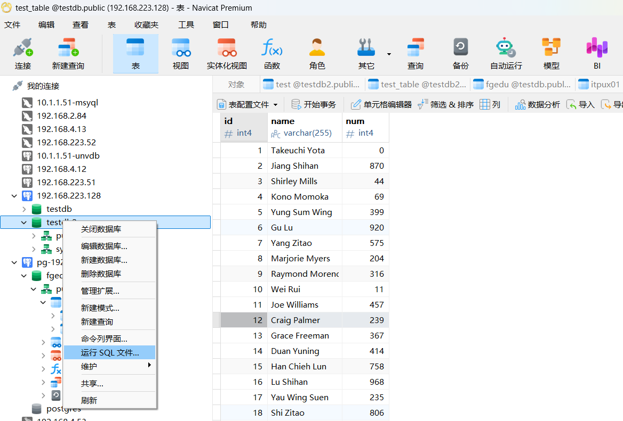Image resolution: width=623 pixels, height=421 pixels.
Task: Open the 函数 (Function) toolbar icon
Action: (x=271, y=54)
